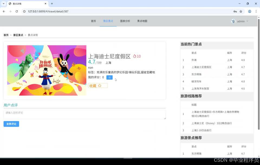Click the page vertical scrollbar

click(x=259, y=74)
